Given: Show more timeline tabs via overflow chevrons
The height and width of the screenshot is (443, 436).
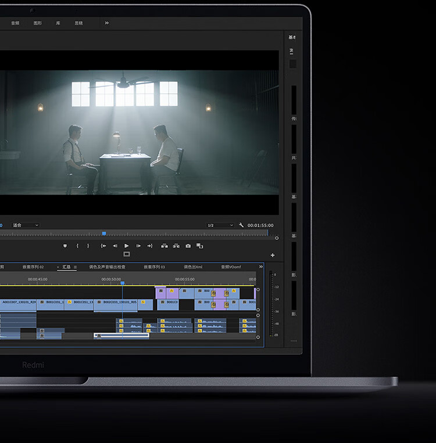Looking at the screenshot, I should [261, 266].
